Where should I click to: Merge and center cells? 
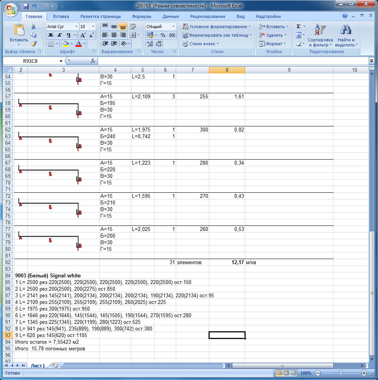coord(133,35)
